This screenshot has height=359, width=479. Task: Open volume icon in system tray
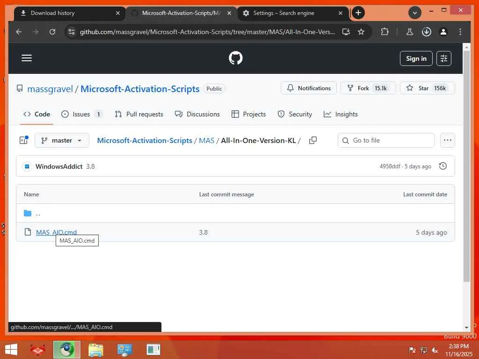tap(435, 350)
